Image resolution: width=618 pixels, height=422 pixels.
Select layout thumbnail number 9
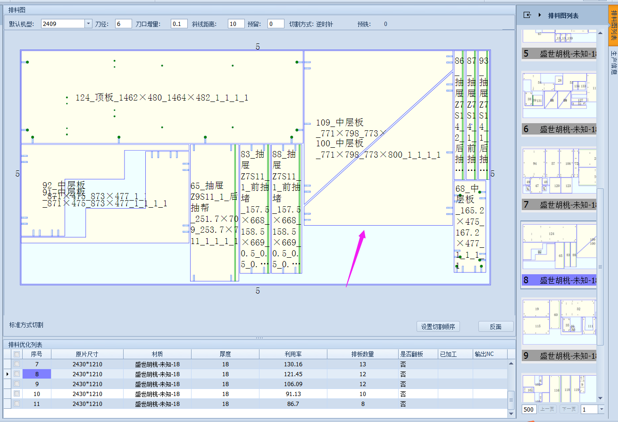pyautogui.click(x=559, y=330)
